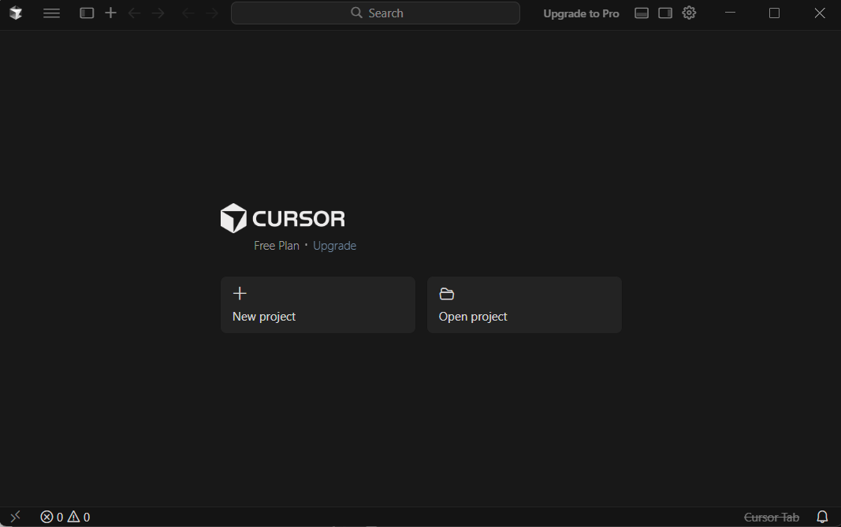The height and width of the screenshot is (527, 841).
Task: Go forward with the first right arrow
Action: pyautogui.click(x=158, y=13)
